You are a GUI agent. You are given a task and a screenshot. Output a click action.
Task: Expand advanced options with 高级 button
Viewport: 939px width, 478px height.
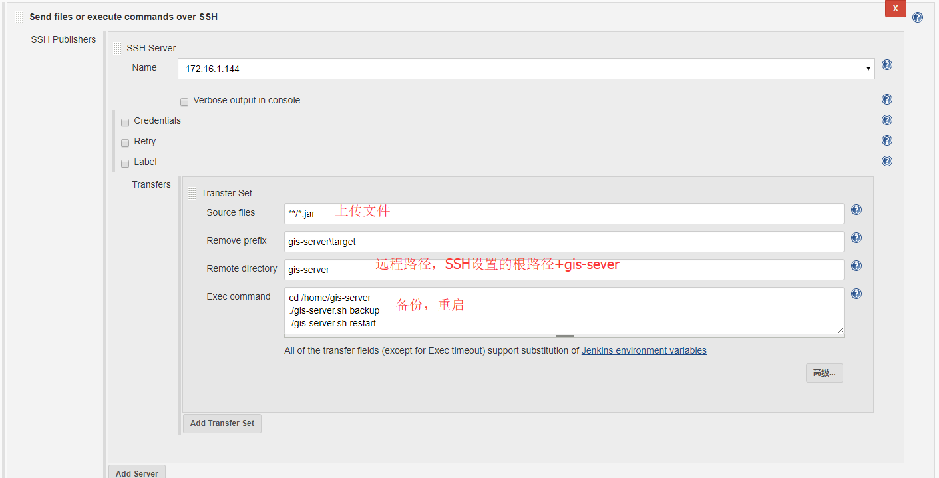(x=824, y=373)
